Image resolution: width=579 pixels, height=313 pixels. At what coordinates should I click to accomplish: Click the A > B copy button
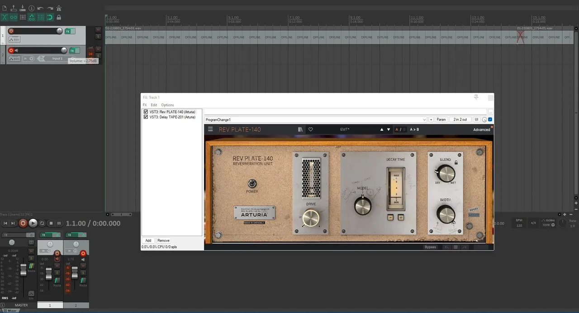coord(414,130)
